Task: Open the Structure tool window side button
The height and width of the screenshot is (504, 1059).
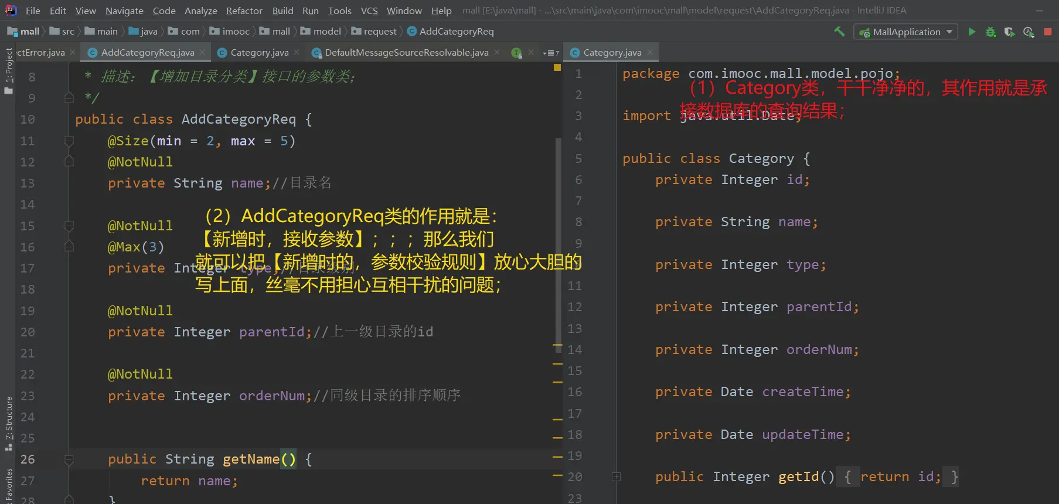Action: coord(8,422)
